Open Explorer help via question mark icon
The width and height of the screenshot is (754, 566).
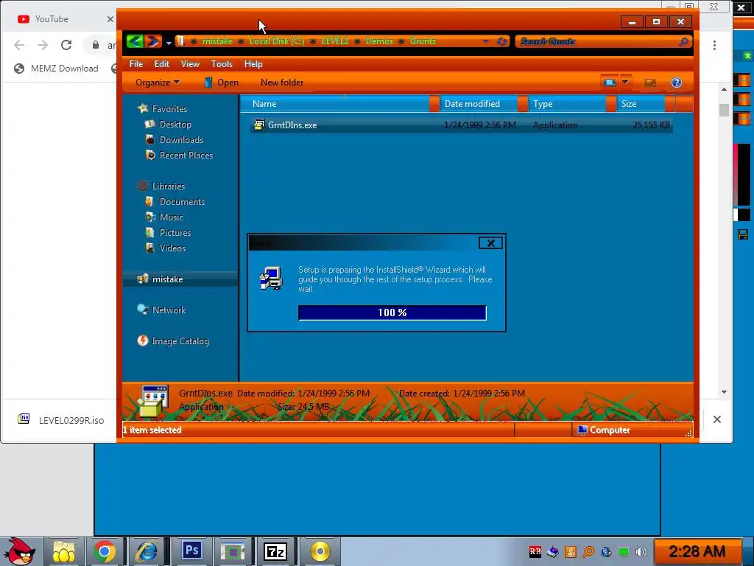677,83
